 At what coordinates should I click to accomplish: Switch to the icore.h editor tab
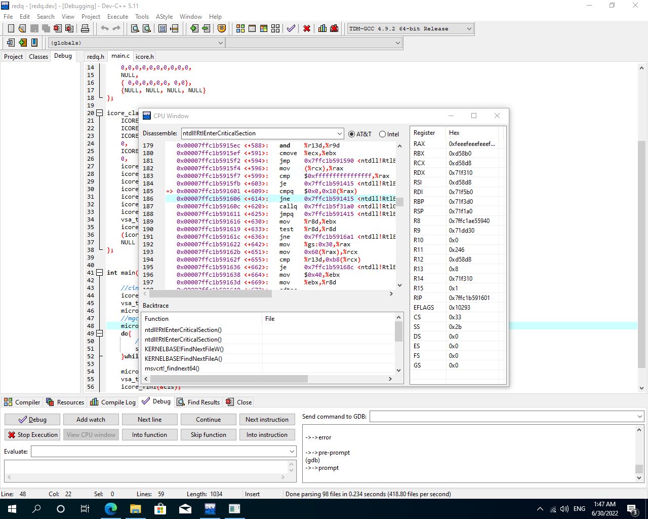(144, 56)
